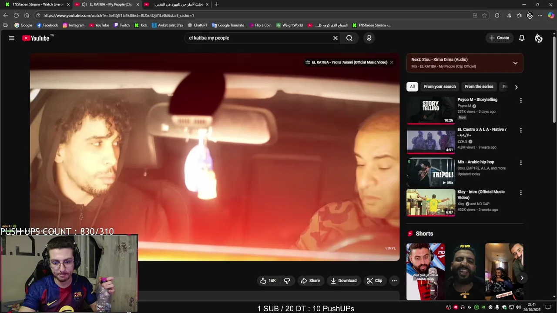Open the video actions three-dot menu
Viewport: 557px width, 313px height.
pos(394,281)
